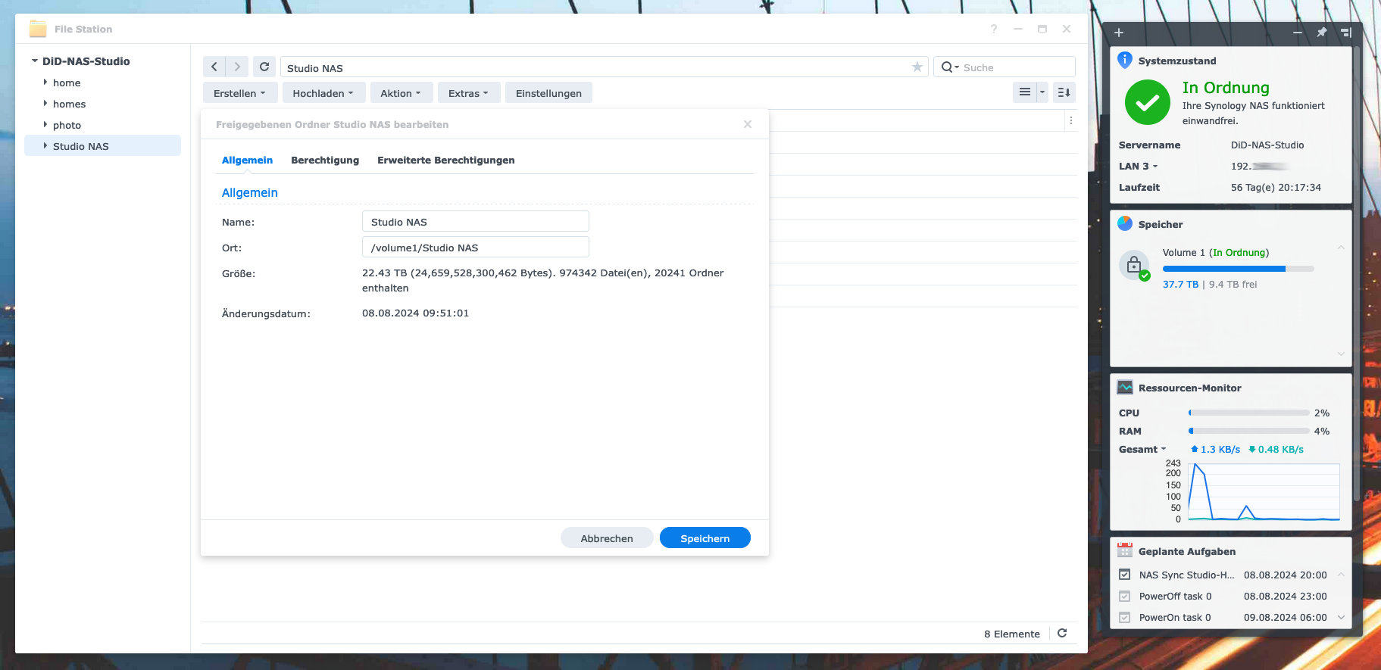Expand the Studio NAS folder arrow
This screenshot has width=1381, height=670.
click(x=45, y=145)
